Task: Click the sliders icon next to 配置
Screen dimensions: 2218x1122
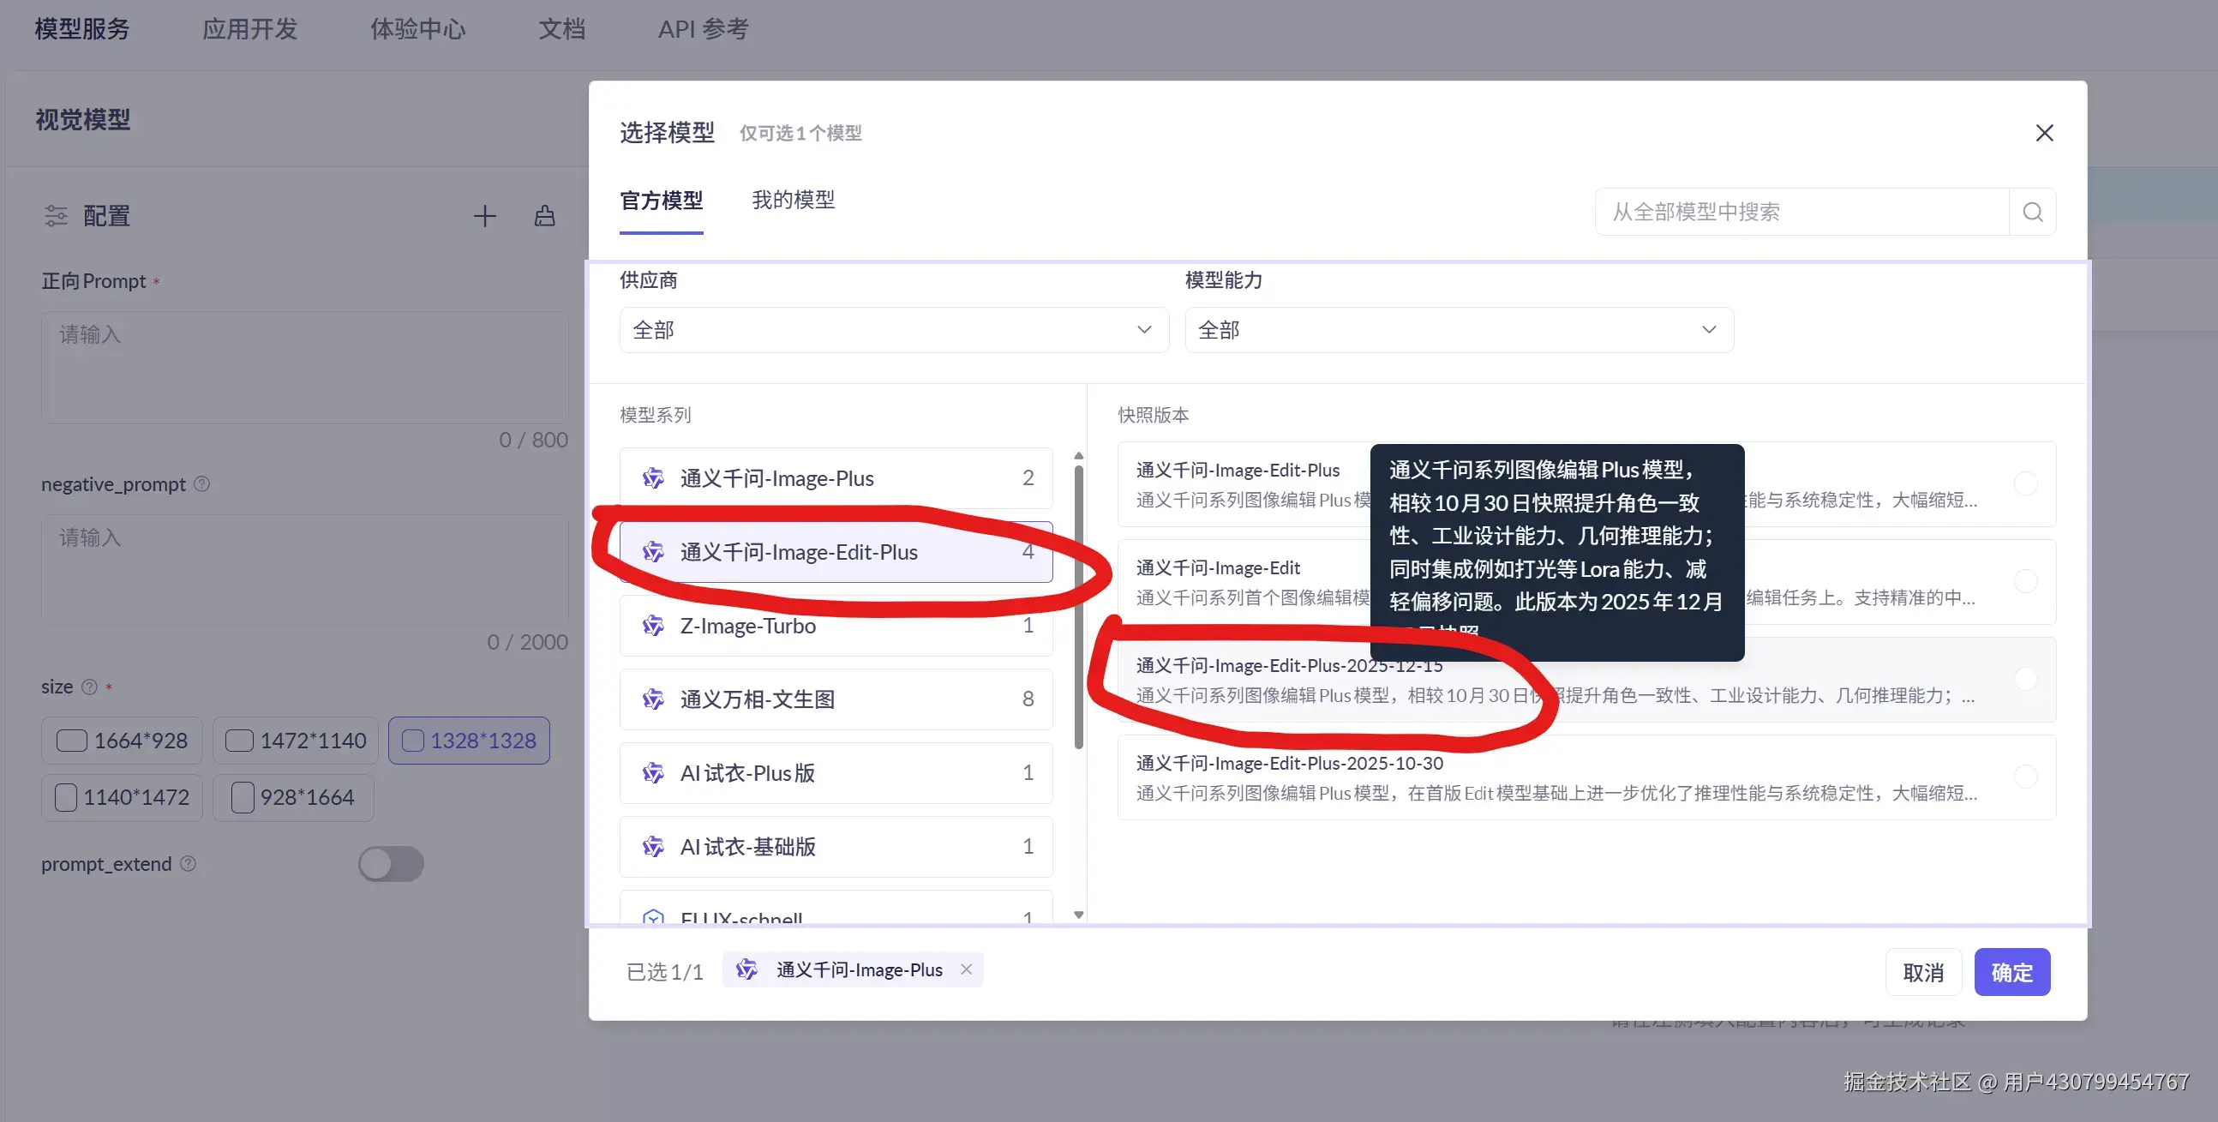Action: tap(55, 216)
